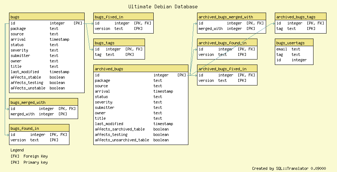Viewport: 337px width, 172px height.
Task: Click 'status' field in bugs table
Action: coord(17,45)
